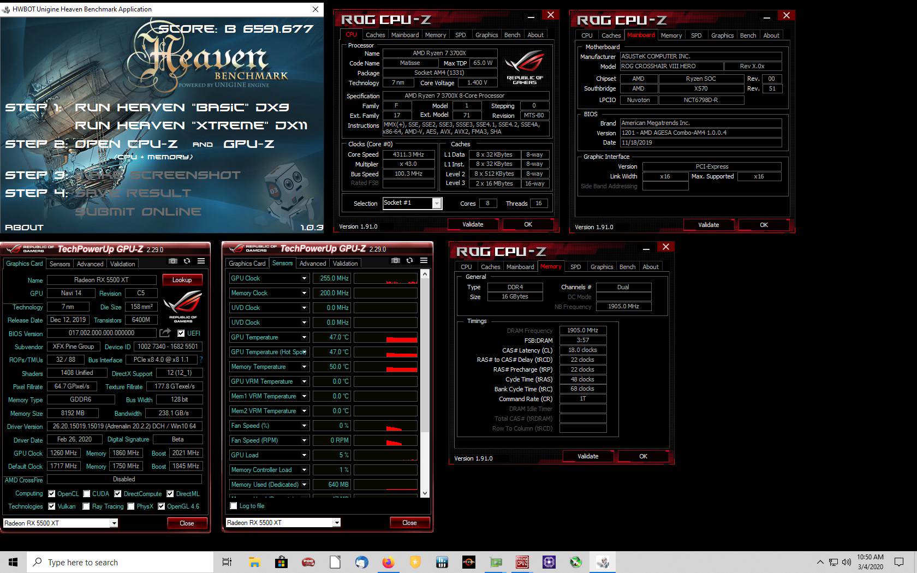The height and width of the screenshot is (573, 917).
Task: Toggle CUDA computing checkbox
Action: click(86, 494)
